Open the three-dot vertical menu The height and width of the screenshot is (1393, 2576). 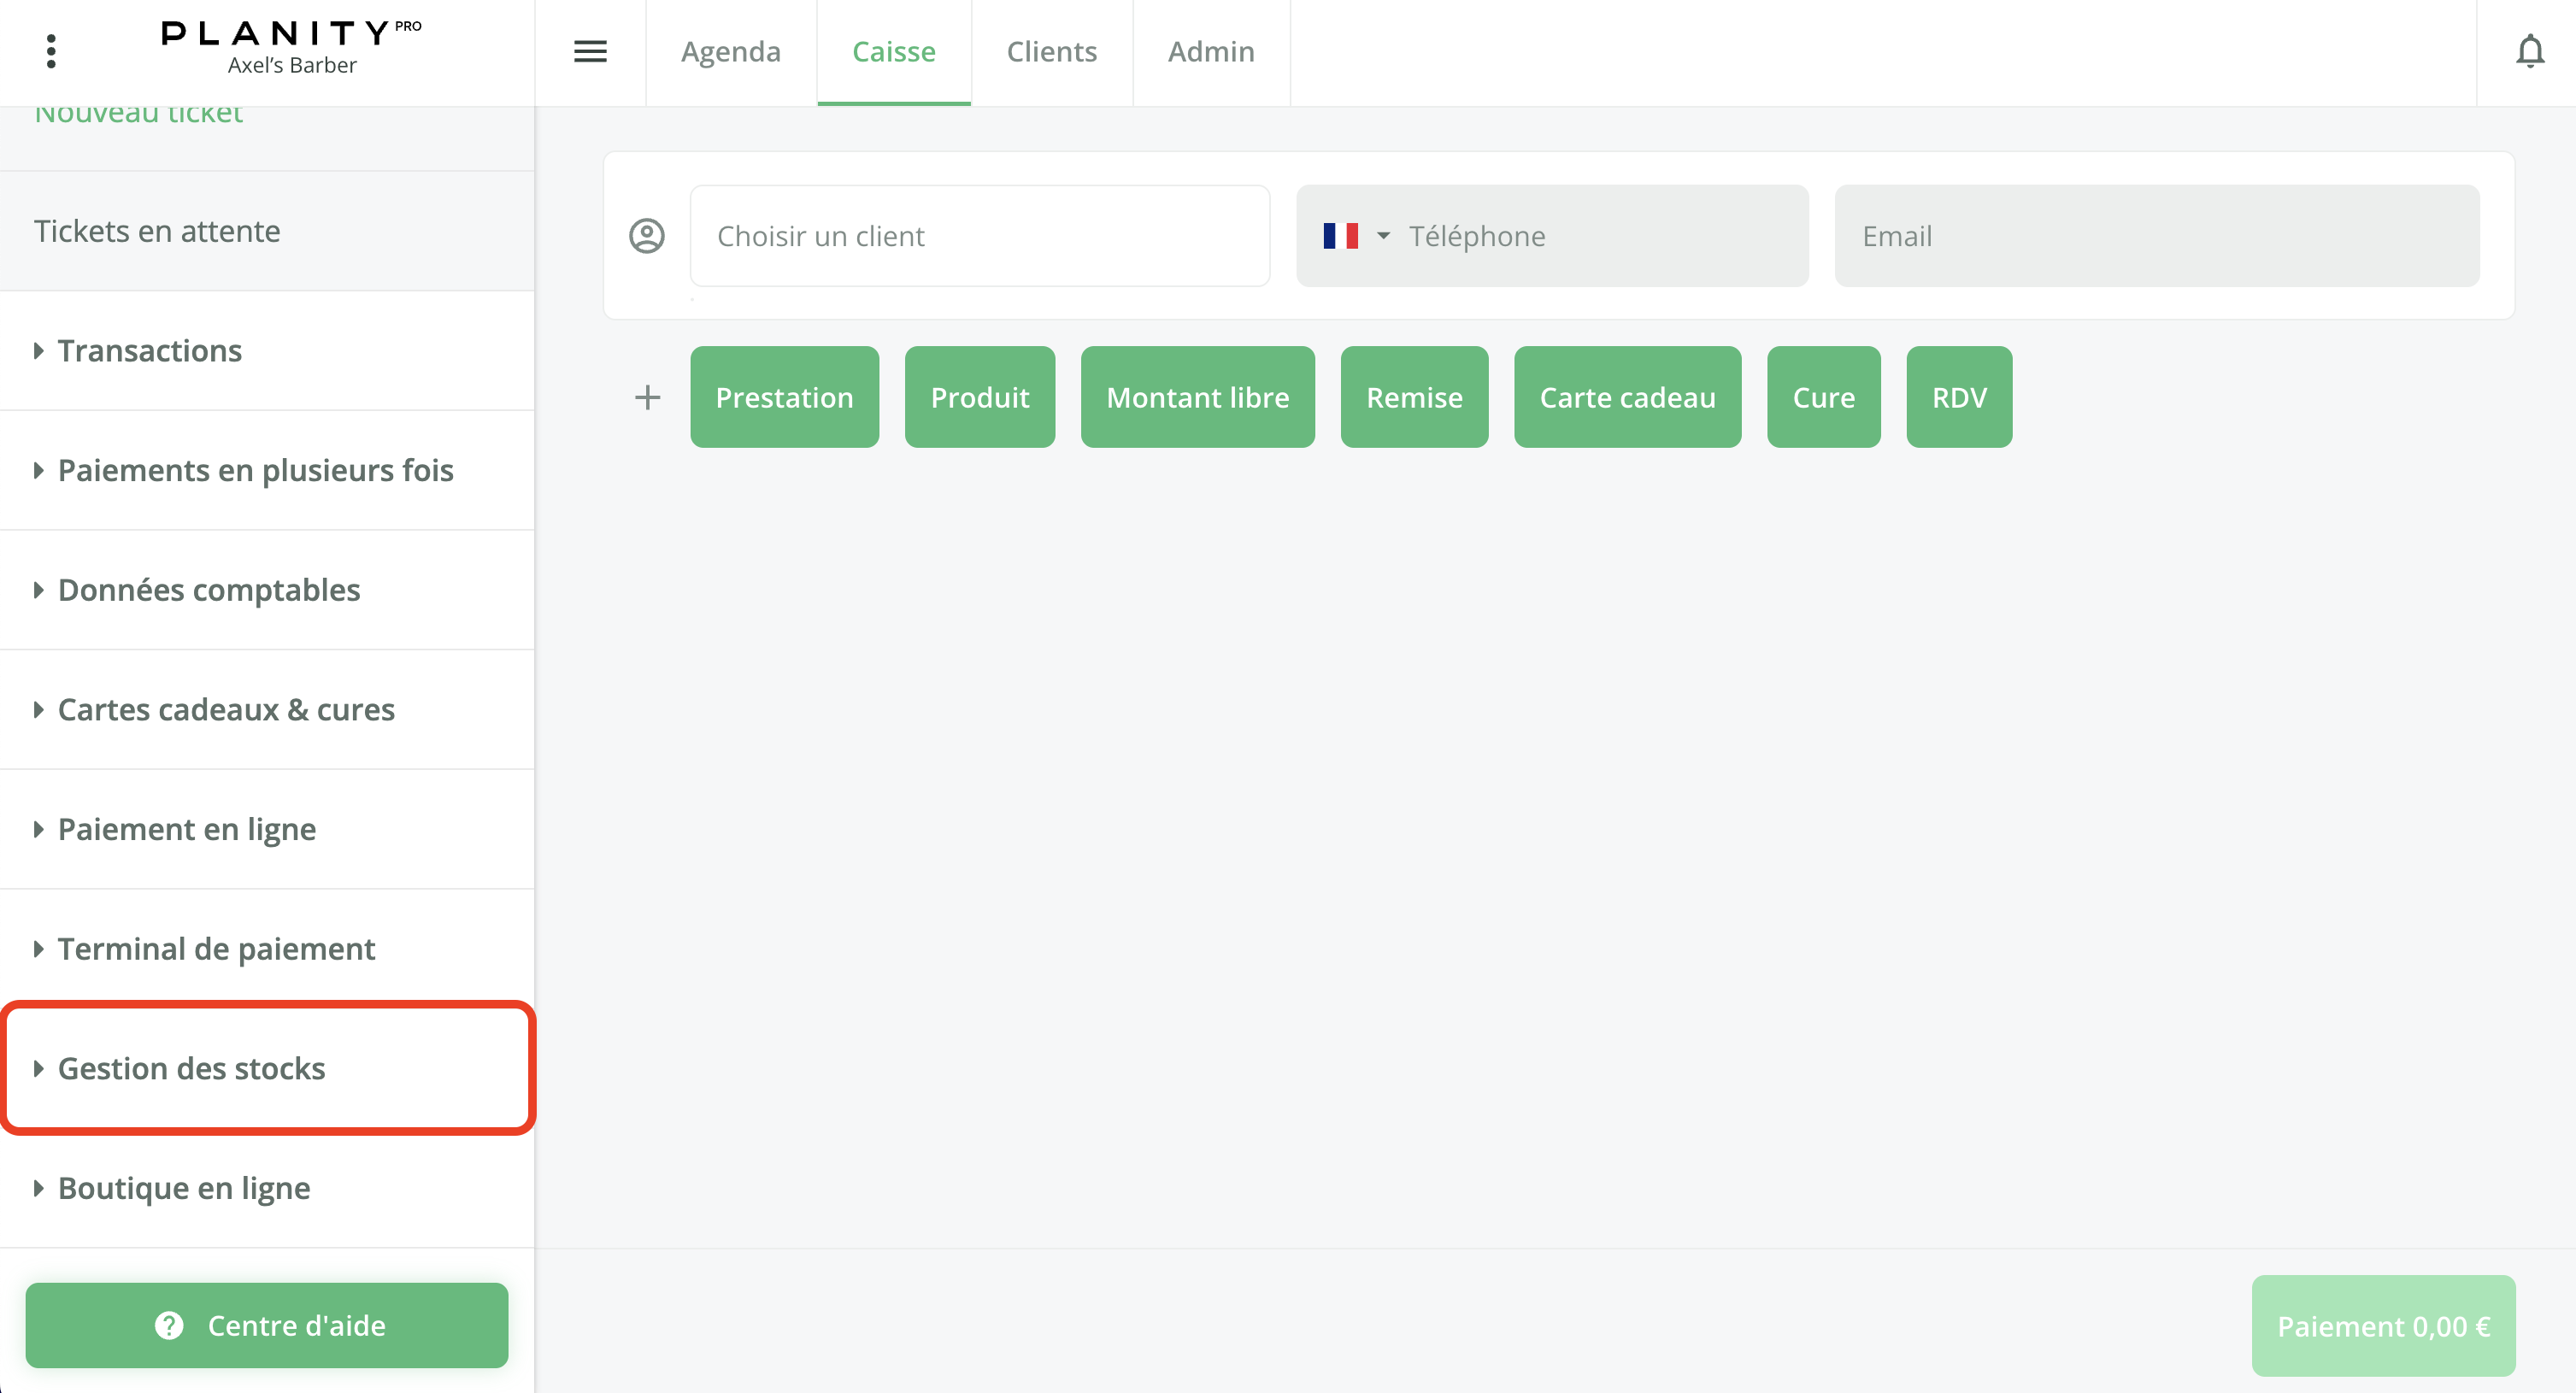[51, 51]
